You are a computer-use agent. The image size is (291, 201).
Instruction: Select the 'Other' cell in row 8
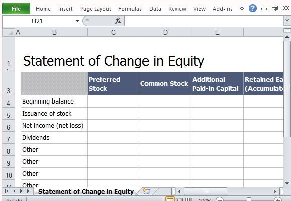[x=54, y=150]
